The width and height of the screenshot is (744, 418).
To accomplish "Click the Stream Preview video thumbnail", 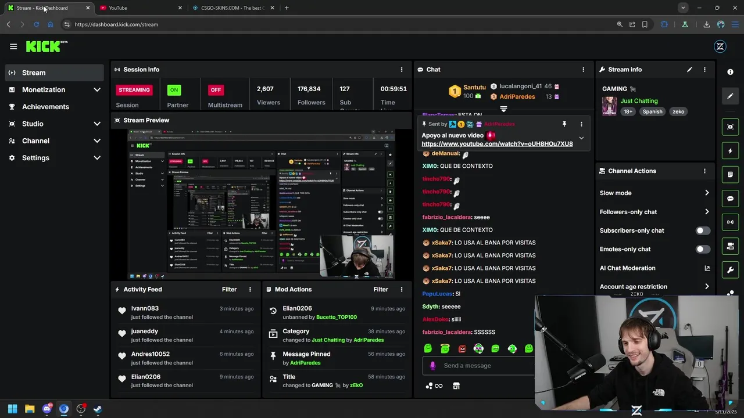I will pos(261,204).
